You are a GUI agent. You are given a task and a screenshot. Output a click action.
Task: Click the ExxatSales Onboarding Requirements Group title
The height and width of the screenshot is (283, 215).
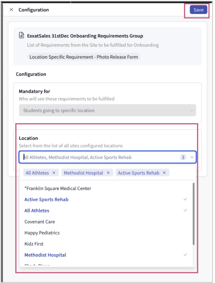(85, 36)
